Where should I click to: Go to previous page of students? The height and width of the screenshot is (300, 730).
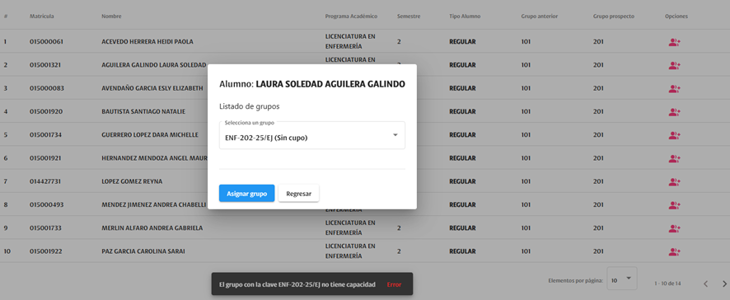[705, 284]
